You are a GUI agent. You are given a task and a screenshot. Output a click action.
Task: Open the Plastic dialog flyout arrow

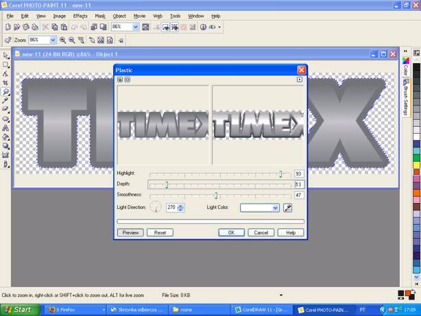(x=300, y=80)
